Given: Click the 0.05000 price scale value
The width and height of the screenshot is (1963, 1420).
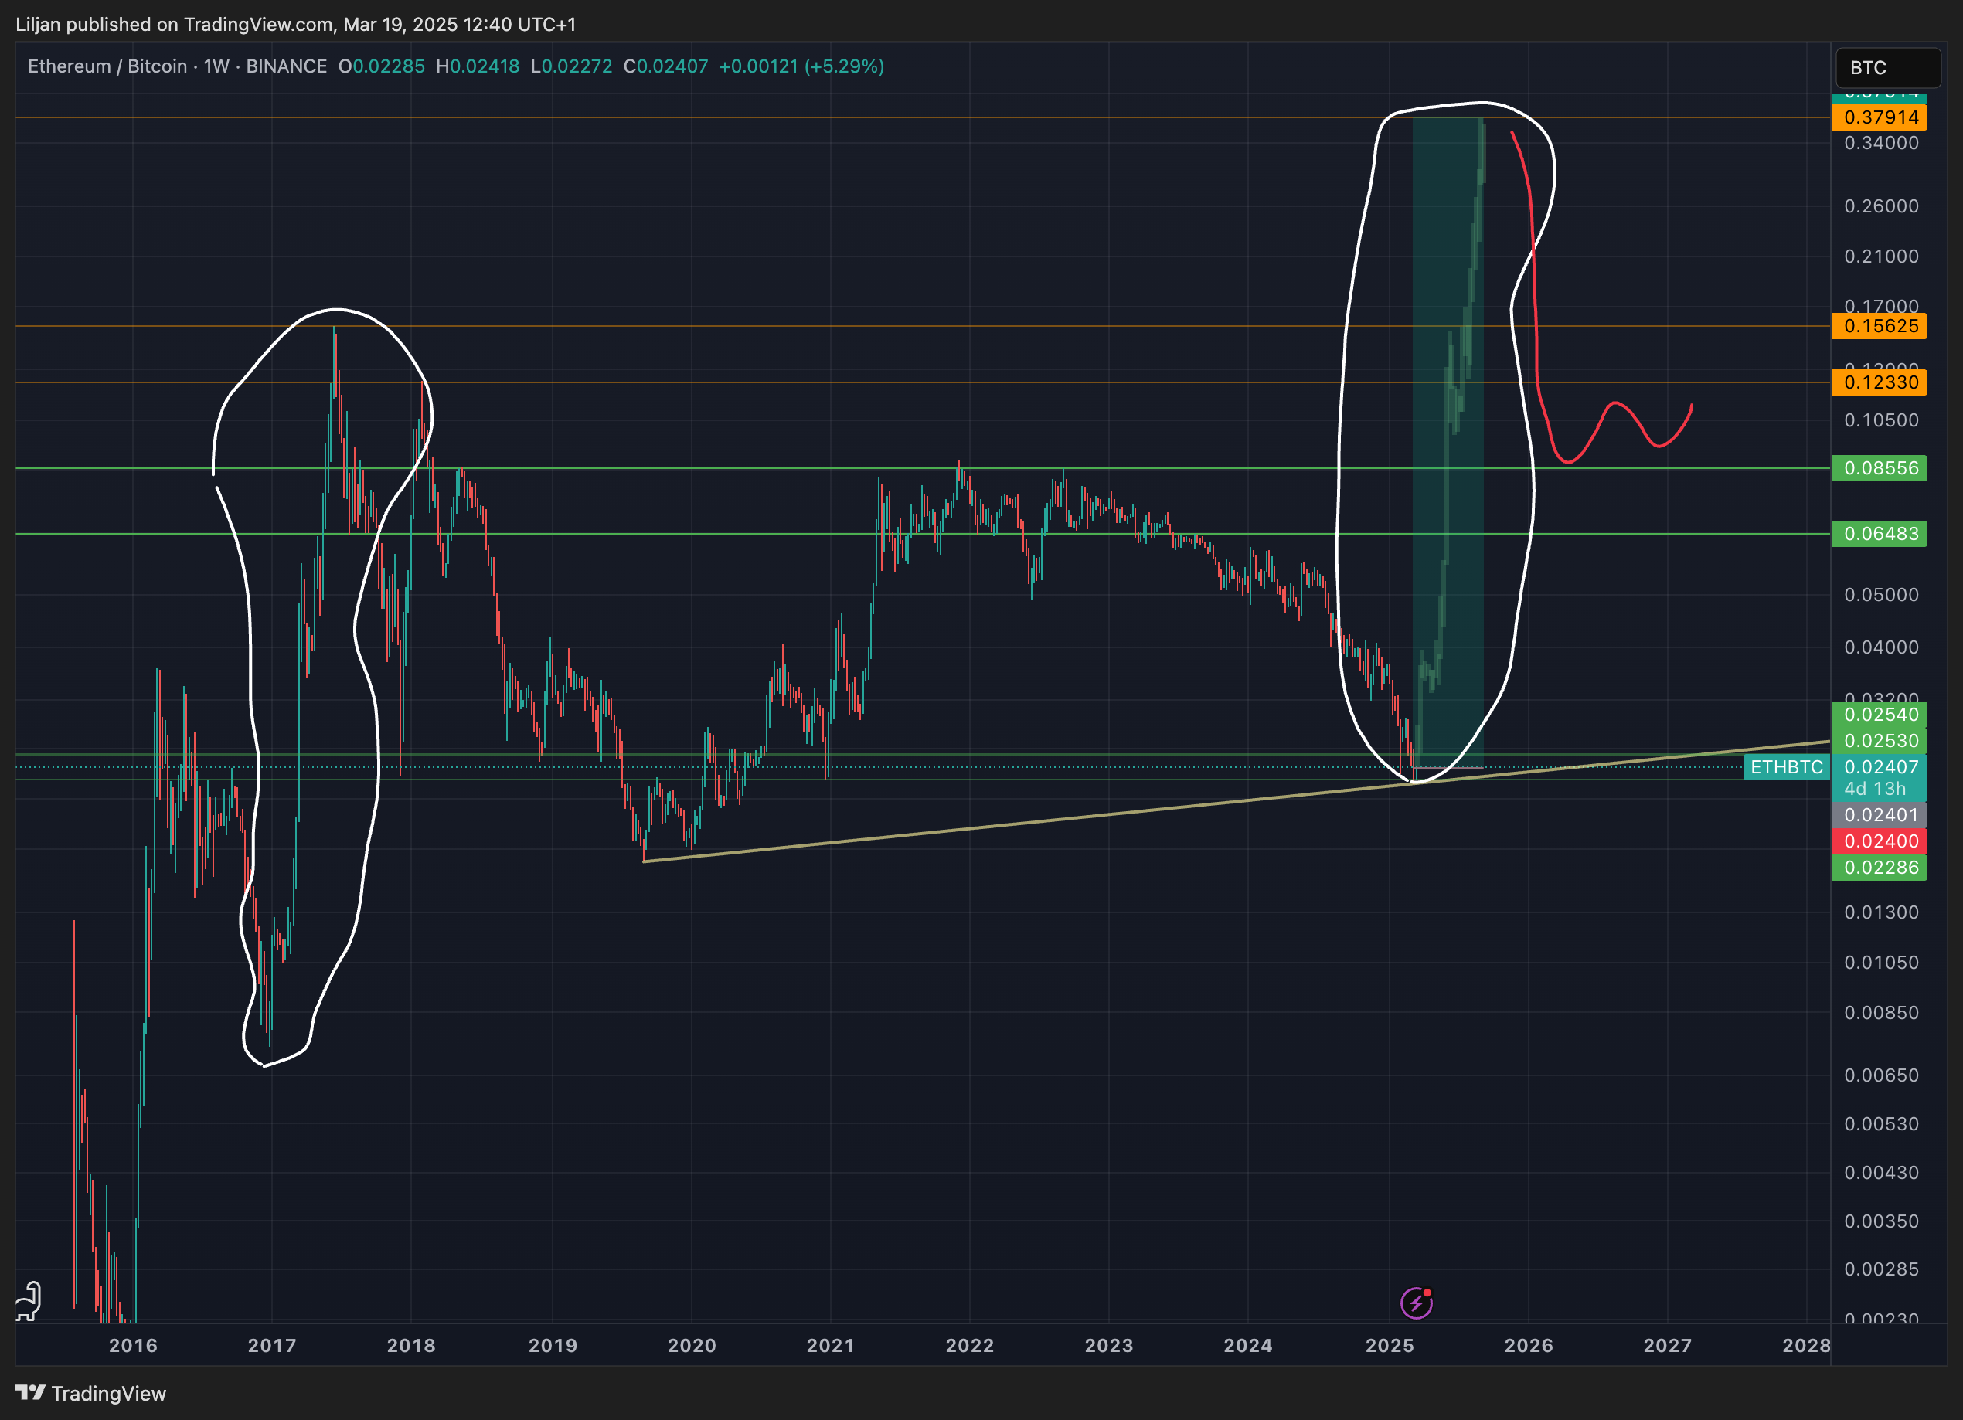Looking at the screenshot, I should click(x=1881, y=596).
